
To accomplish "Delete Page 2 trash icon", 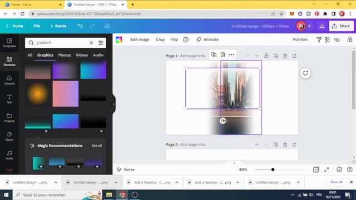I will pyautogui.click(x=285, y=144).
